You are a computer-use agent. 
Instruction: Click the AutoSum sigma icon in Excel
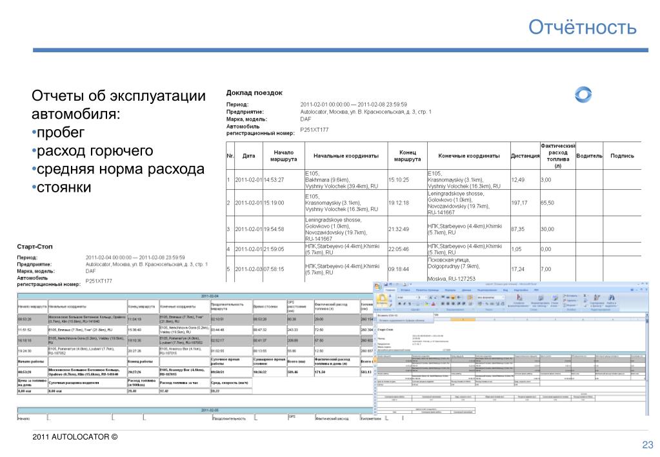(x=585, y=296)
